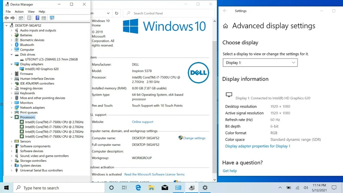The image size is (343, 193).
Task: Select the Print queues category icon
Action: (x=17, y=113)
